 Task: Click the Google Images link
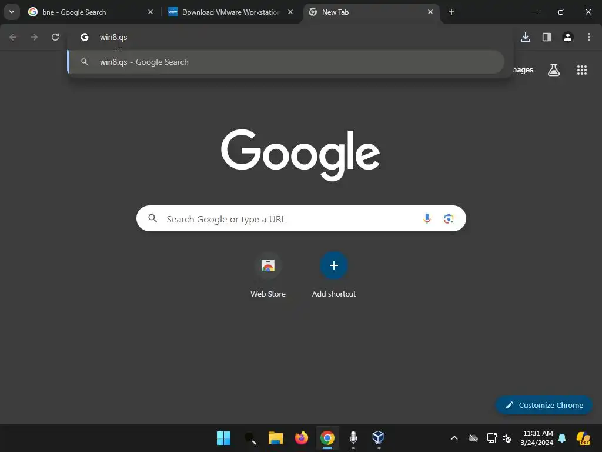point(523,70)
